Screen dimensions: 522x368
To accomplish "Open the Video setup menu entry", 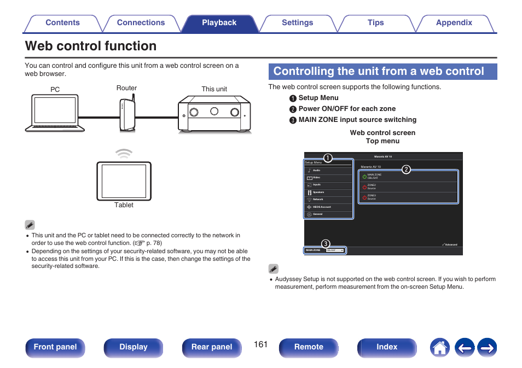I will click(x=328, y=178).
